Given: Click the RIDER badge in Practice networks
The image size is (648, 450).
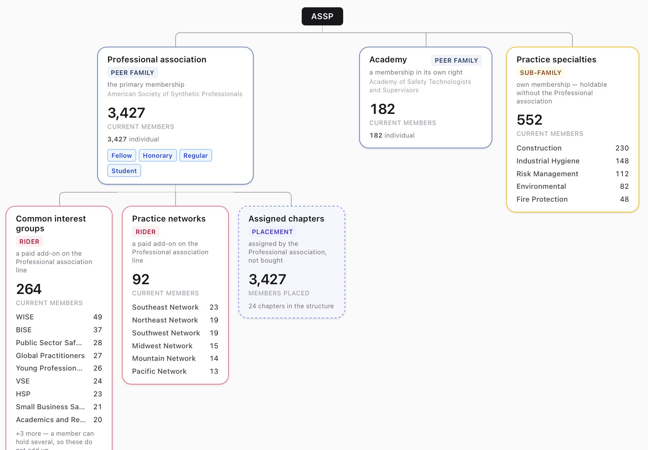Looking at the screenshot, I should tap(146, 232).
